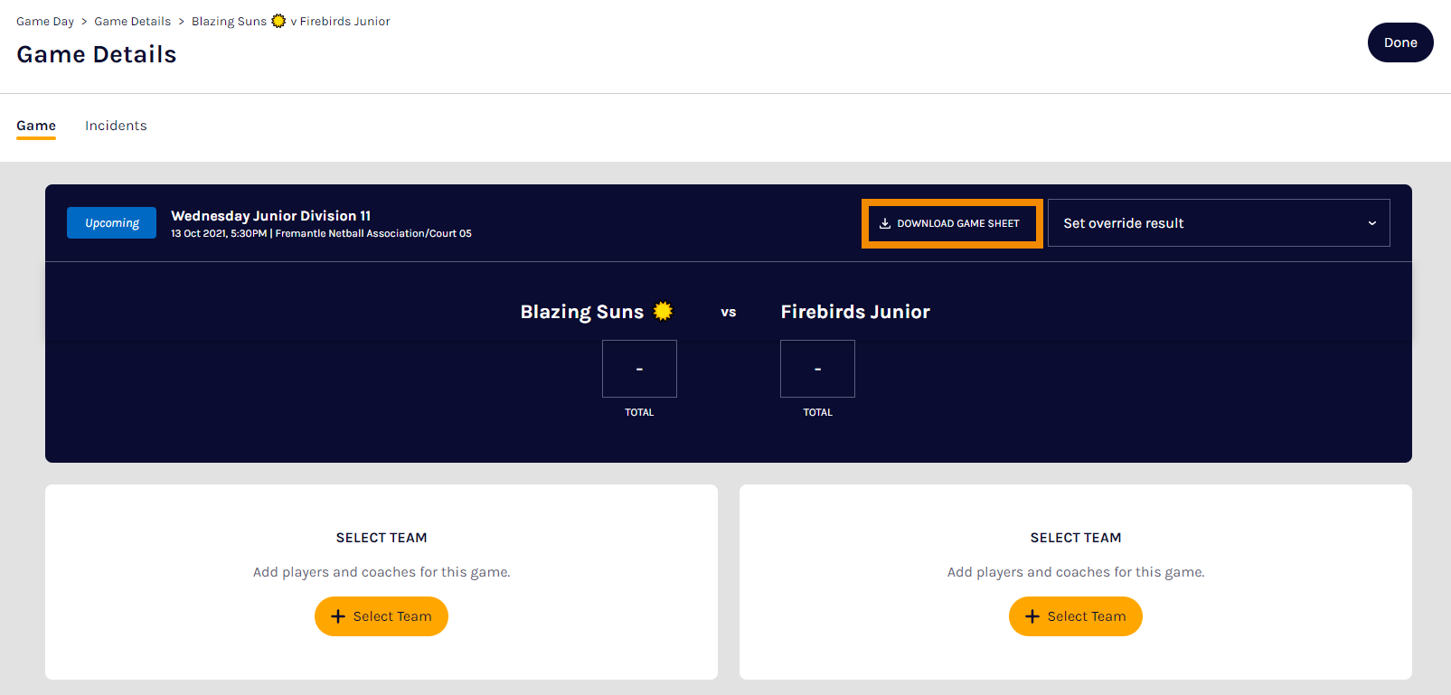Screen dimensions: 1451x695
Task: Select team for Firebirds Junior on the right card
Action: 1076,616
